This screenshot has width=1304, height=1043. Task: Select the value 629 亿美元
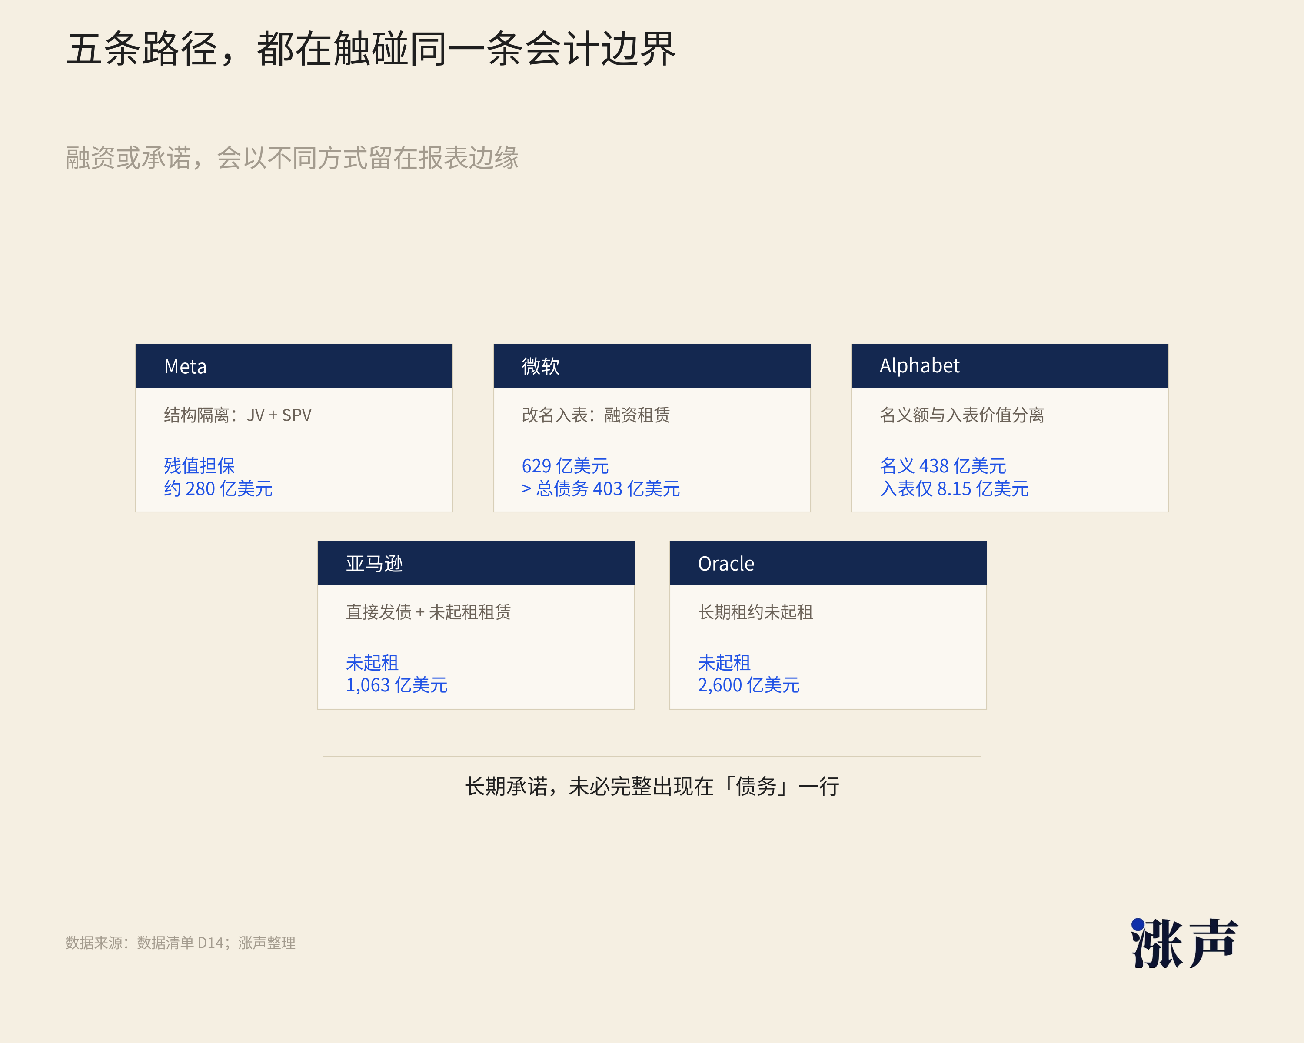pyautogui.click(x=566, y=465)
